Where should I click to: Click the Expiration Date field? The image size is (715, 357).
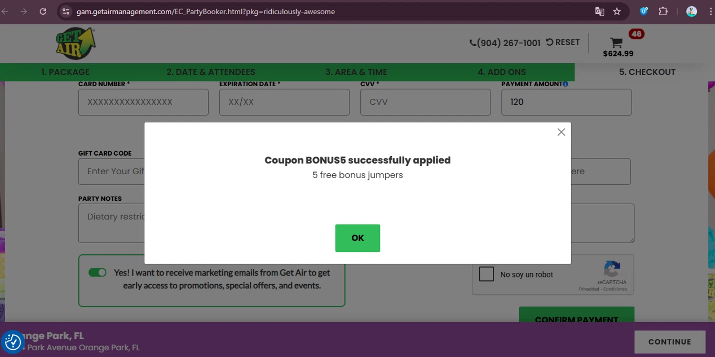tap(285, 102)
